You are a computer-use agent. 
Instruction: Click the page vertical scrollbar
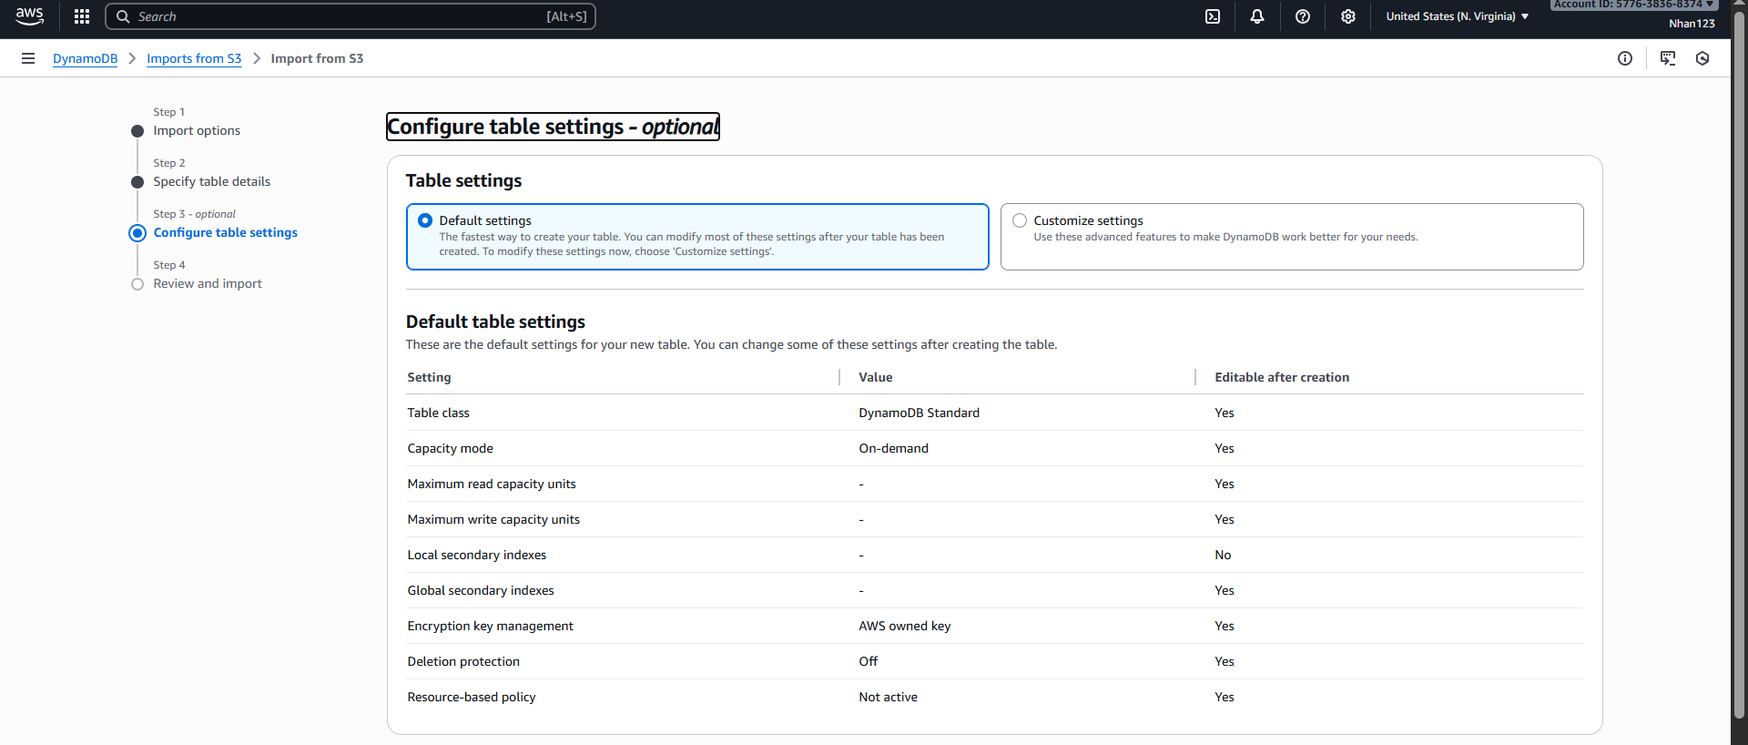tap(1739, 364)
